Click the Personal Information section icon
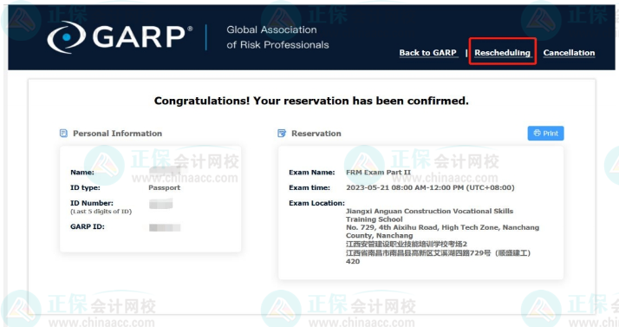The image size is (619, 327). [x=63, y=133]
